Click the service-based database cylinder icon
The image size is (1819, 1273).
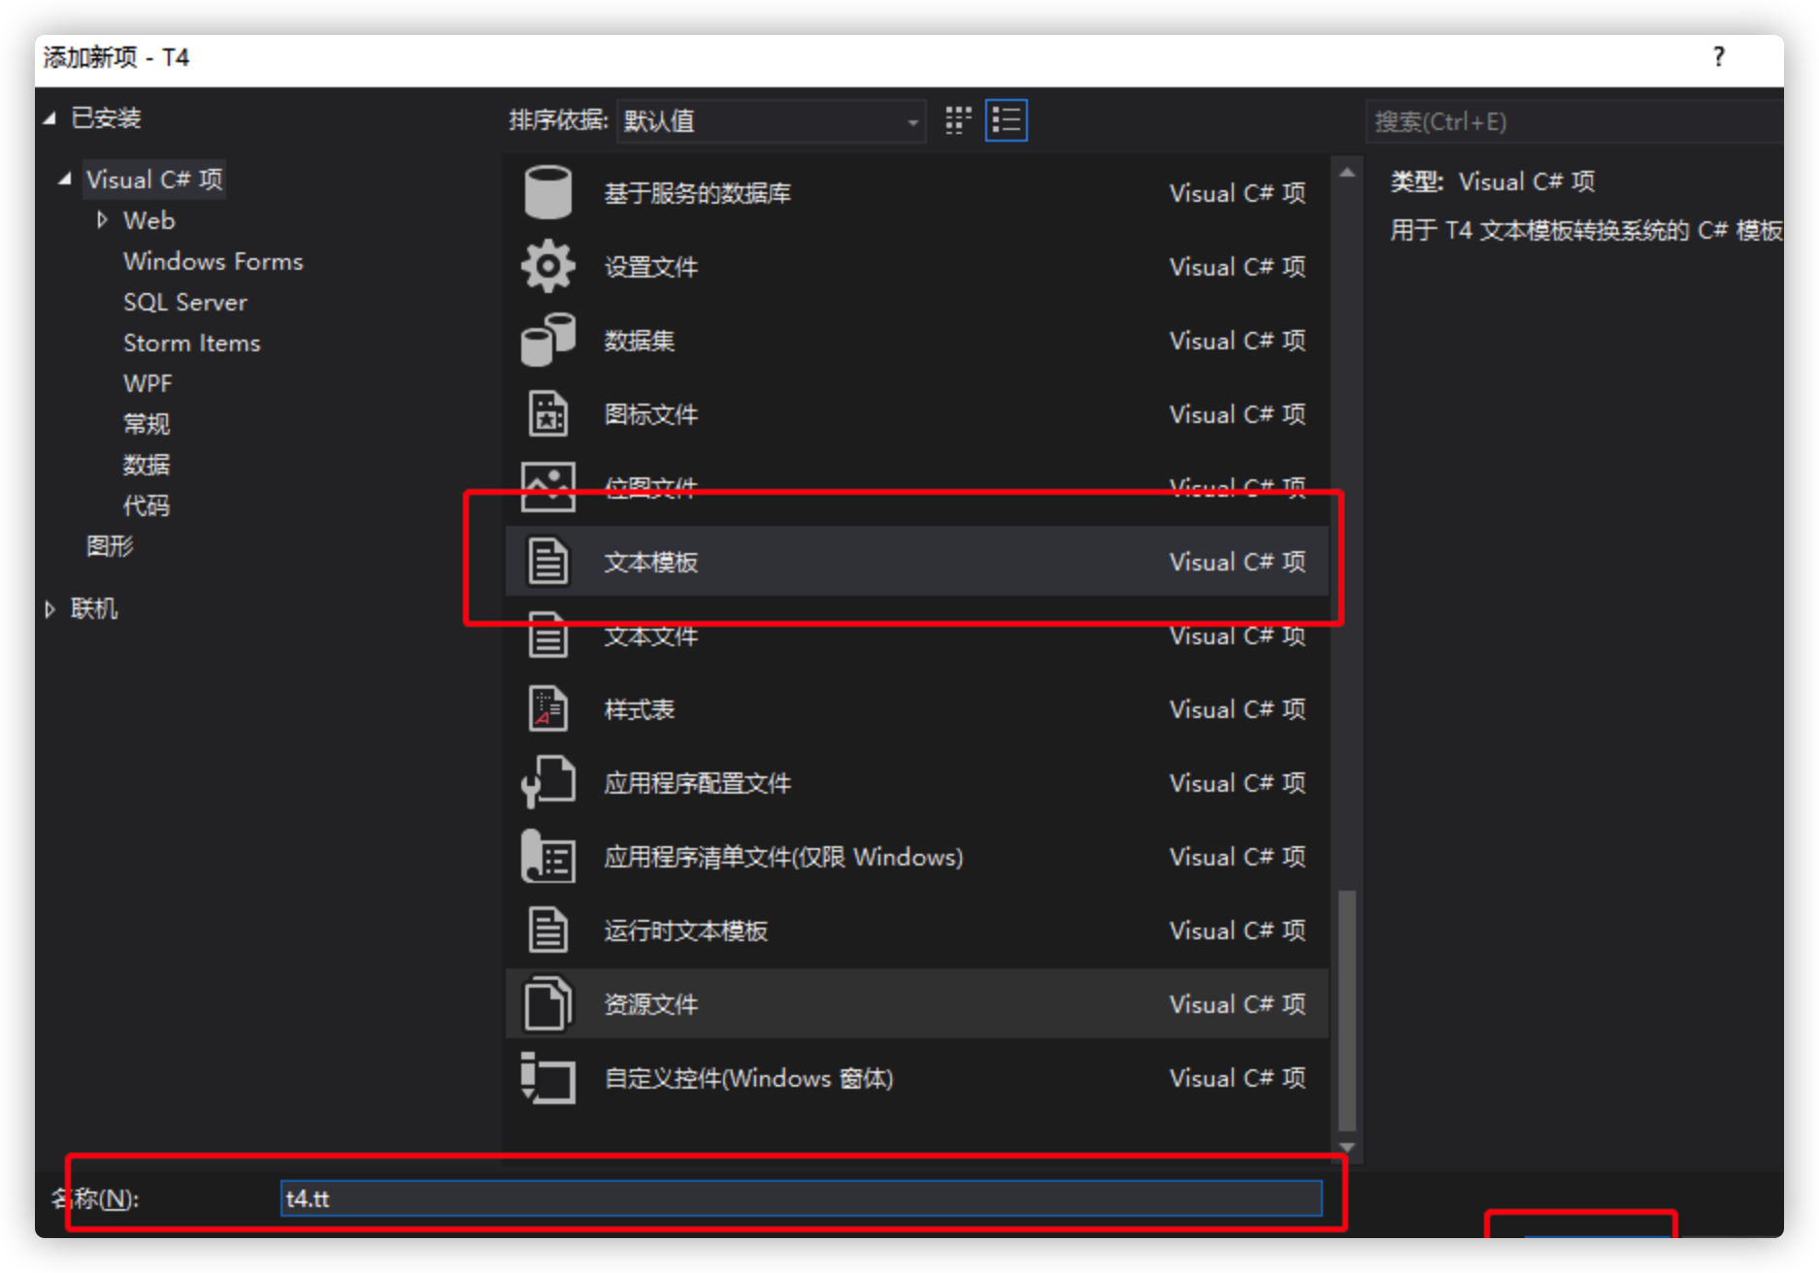pyautogui.click(x=547, y=192)
